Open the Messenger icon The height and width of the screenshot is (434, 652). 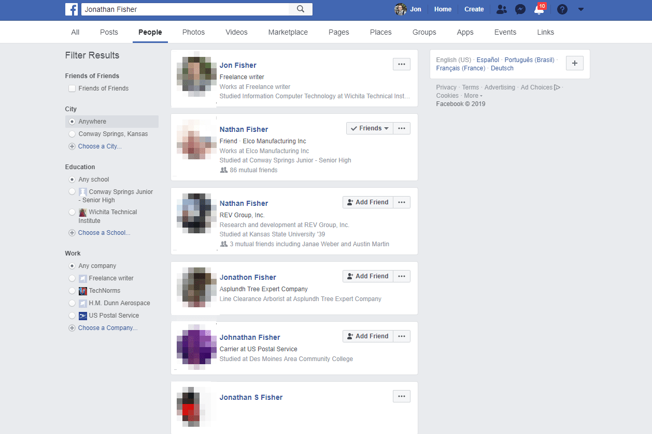[x=520, y=9]
